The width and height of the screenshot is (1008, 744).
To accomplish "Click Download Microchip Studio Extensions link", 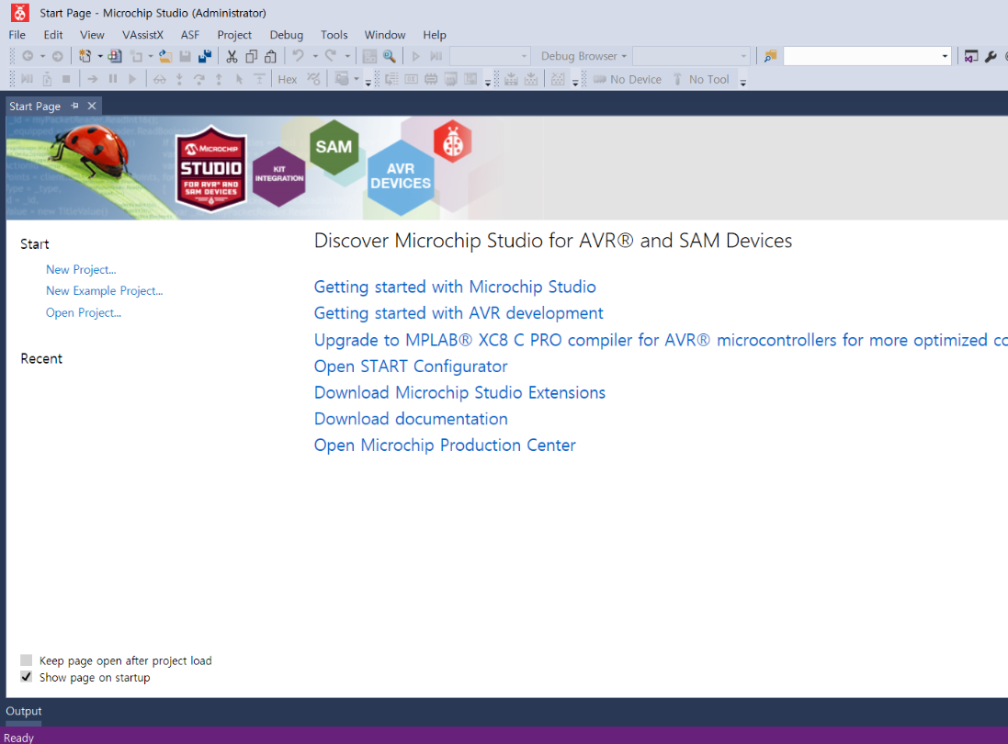I will 459,392.
